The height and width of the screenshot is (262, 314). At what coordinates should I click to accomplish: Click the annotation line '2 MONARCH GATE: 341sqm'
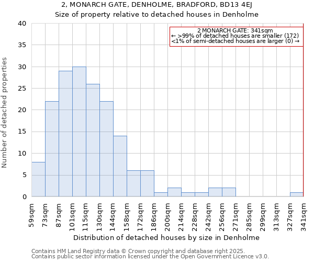[x=235, y=30]
